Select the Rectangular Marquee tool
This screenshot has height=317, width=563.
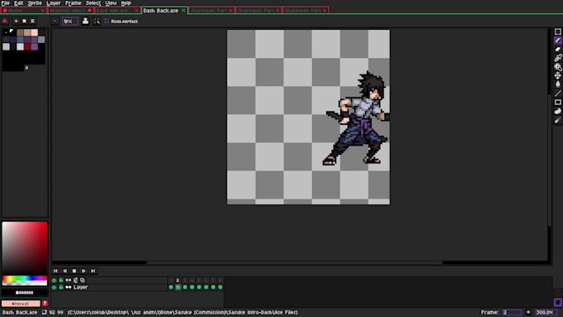(557, 32)
